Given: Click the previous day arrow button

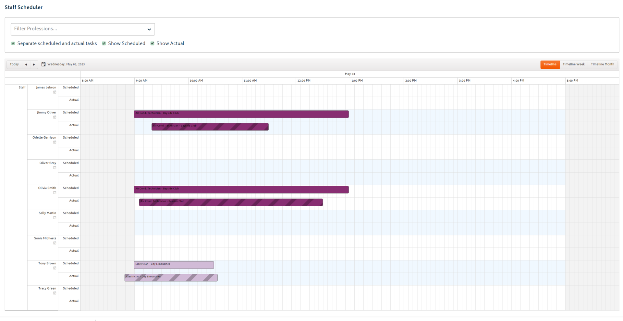Looking at the screenshot, I should 26,64.
